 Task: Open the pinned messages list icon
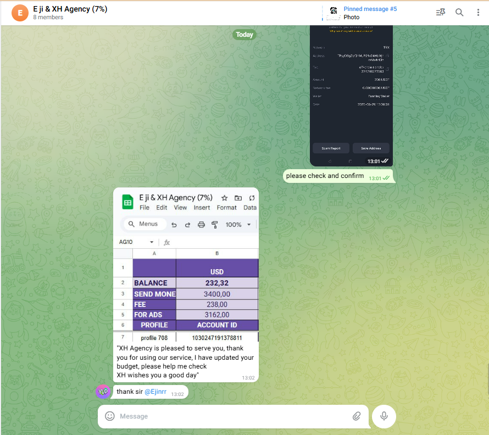tap(440, 13)
